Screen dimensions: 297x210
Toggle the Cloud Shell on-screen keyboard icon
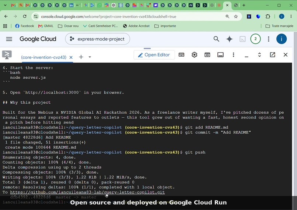(x=181, y=55)
